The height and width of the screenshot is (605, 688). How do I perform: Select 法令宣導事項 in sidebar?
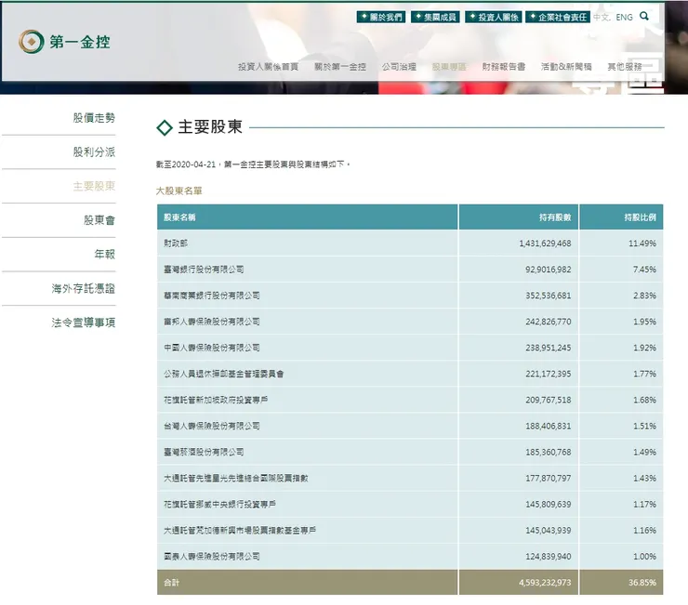click(x=83, y=322)
